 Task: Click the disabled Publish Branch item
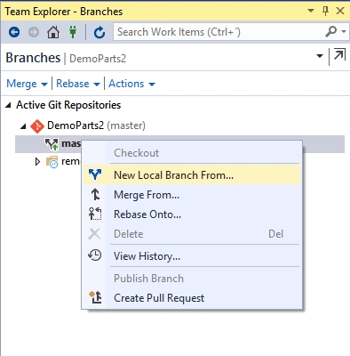(x=192, y=279)
